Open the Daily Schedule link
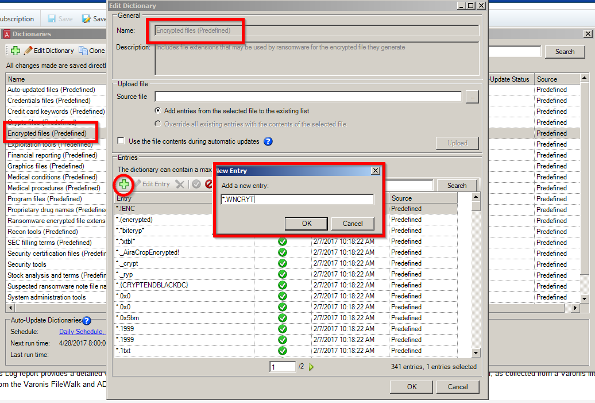This screenshot has height=403, width=595. click(x=82, y=332)
